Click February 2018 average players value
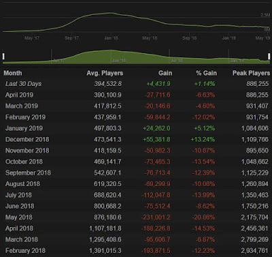 pos(105,251)
